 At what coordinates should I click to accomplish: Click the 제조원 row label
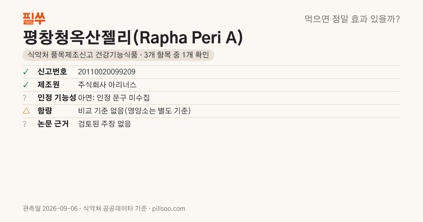[48, 85]
